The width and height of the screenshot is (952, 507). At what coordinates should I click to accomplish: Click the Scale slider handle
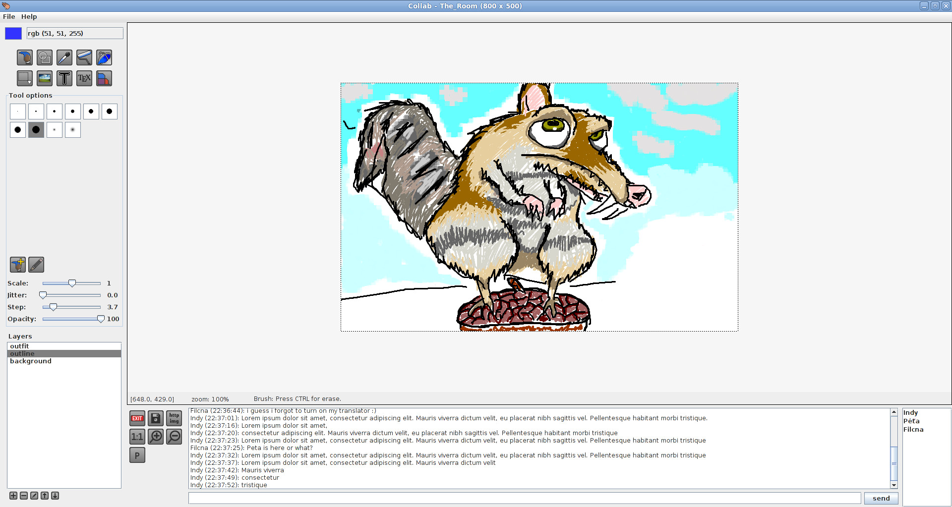point(72,283)
